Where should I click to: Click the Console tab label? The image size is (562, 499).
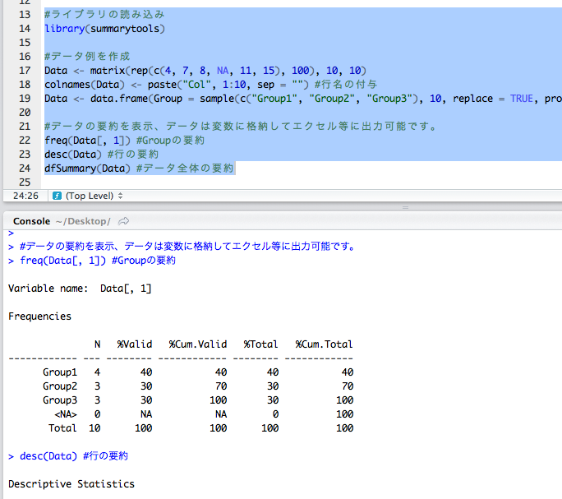click(x=31, y=221)
